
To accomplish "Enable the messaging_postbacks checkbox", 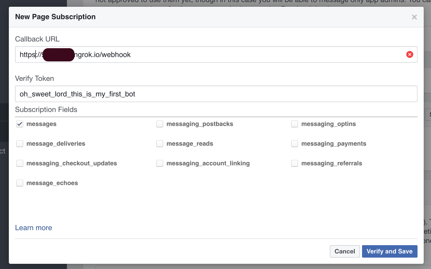I will click(160, 124).
